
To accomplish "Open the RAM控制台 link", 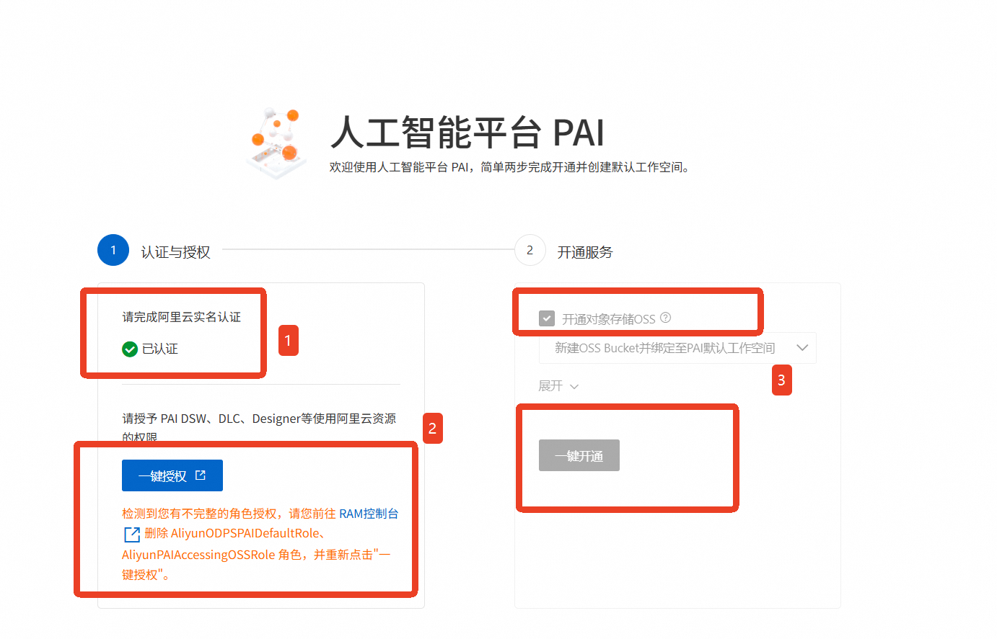I will click(369, 514).
